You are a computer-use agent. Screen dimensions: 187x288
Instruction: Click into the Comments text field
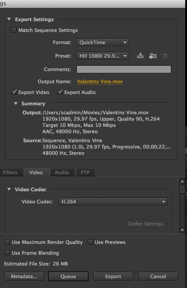(x=124, y=69)
